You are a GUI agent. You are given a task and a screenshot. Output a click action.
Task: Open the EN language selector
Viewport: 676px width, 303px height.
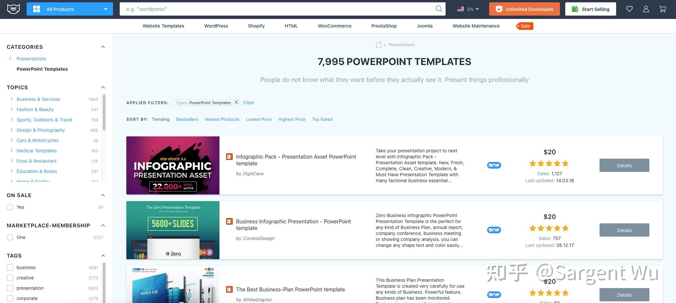(x=468, y=9)
